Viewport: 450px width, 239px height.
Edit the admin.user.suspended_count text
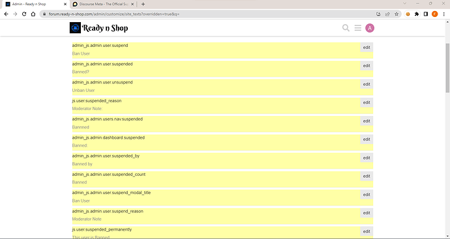[367, 176]
